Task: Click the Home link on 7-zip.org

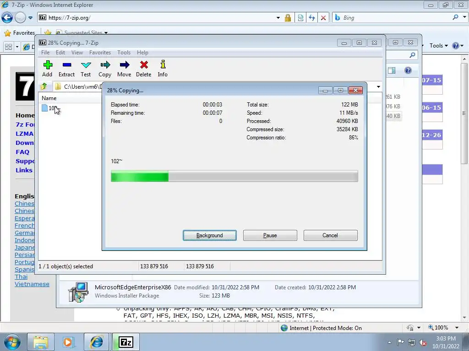Action: pos(25,115)
